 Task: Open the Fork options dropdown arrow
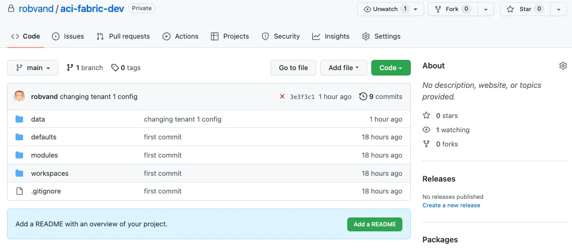[x=485, y=9]
